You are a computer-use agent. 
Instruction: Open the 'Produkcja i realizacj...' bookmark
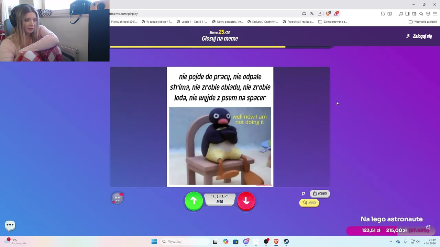298,22
